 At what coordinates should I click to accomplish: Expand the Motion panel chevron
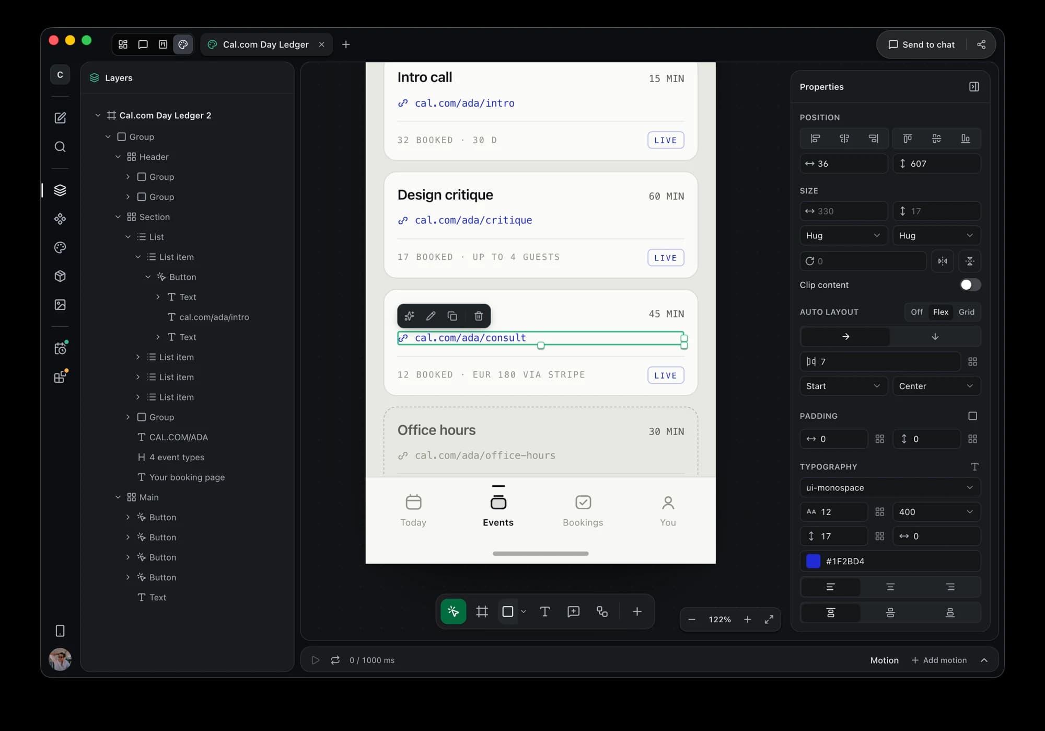tap(984, 660)
